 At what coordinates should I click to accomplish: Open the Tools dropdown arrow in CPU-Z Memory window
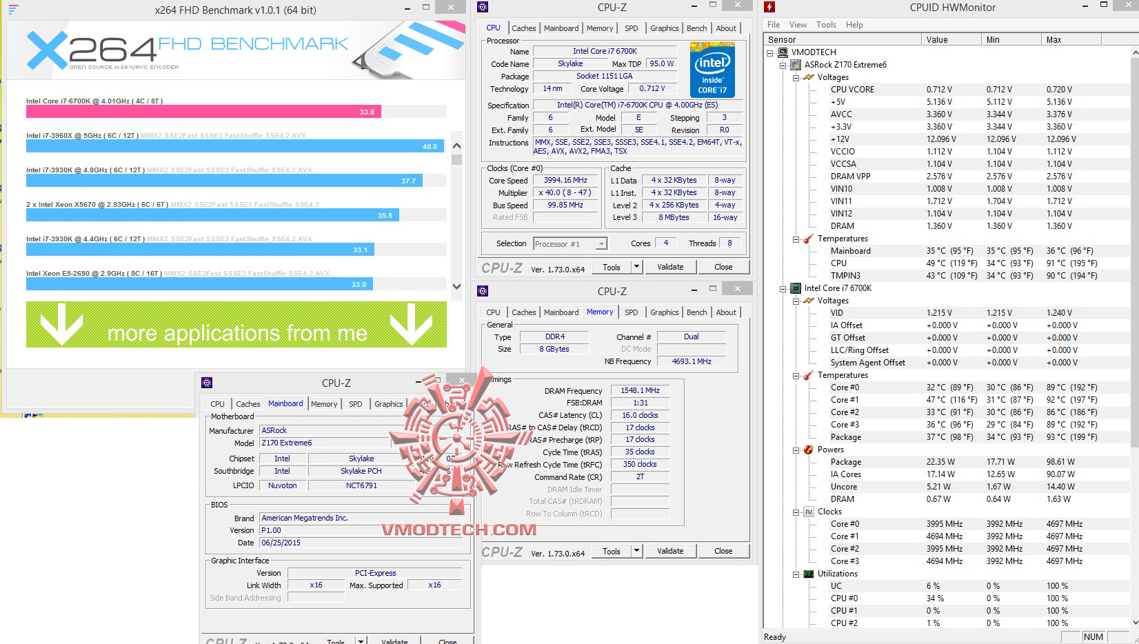tap(636, 551)
